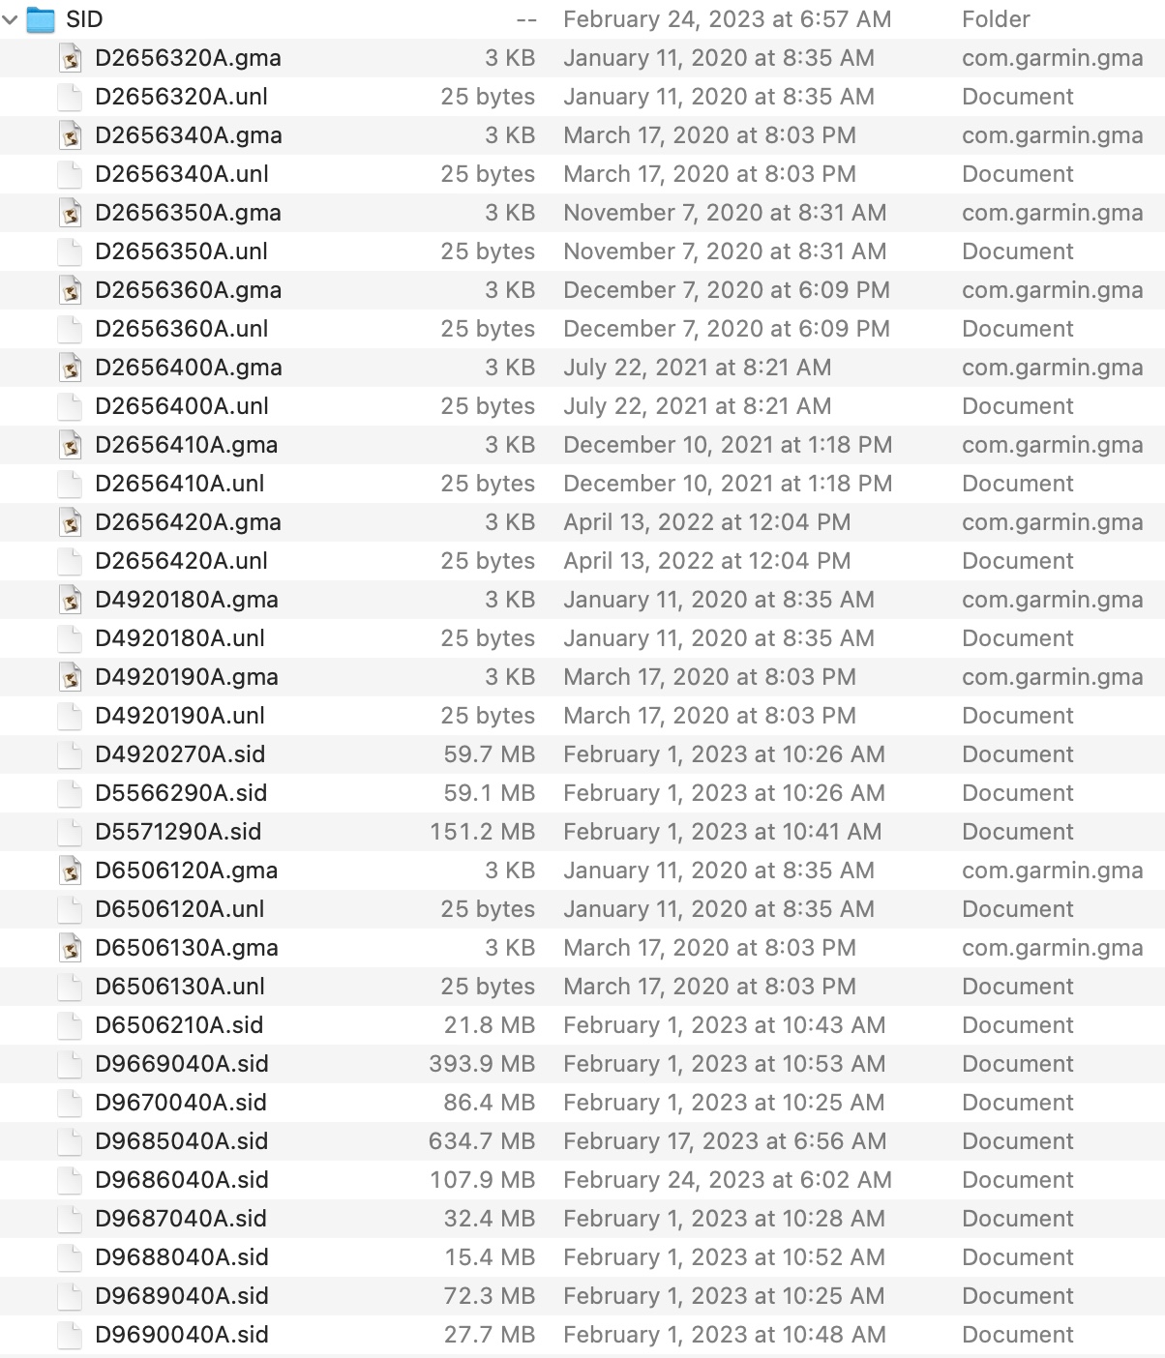Click the D9685040A.sid document icon
This screenshot has width=1165, height=1358.
tap(70, 1141)
